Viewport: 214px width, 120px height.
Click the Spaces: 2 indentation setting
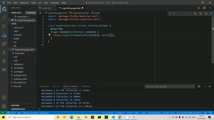(x=120, y=113)
